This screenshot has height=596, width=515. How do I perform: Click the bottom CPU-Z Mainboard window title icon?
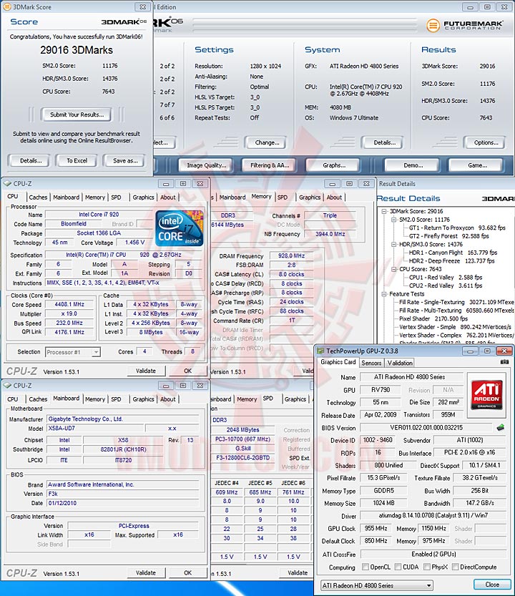[7, 386]
